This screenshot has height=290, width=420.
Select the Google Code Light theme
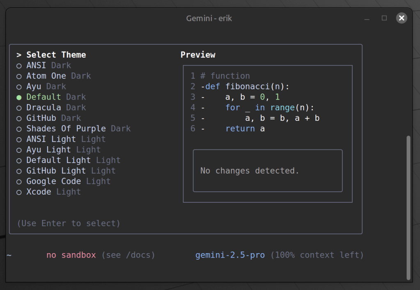click(19, 181)
